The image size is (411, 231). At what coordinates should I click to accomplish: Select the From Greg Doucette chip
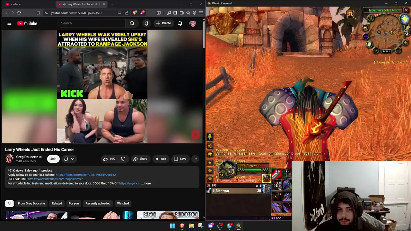[31, 203]
